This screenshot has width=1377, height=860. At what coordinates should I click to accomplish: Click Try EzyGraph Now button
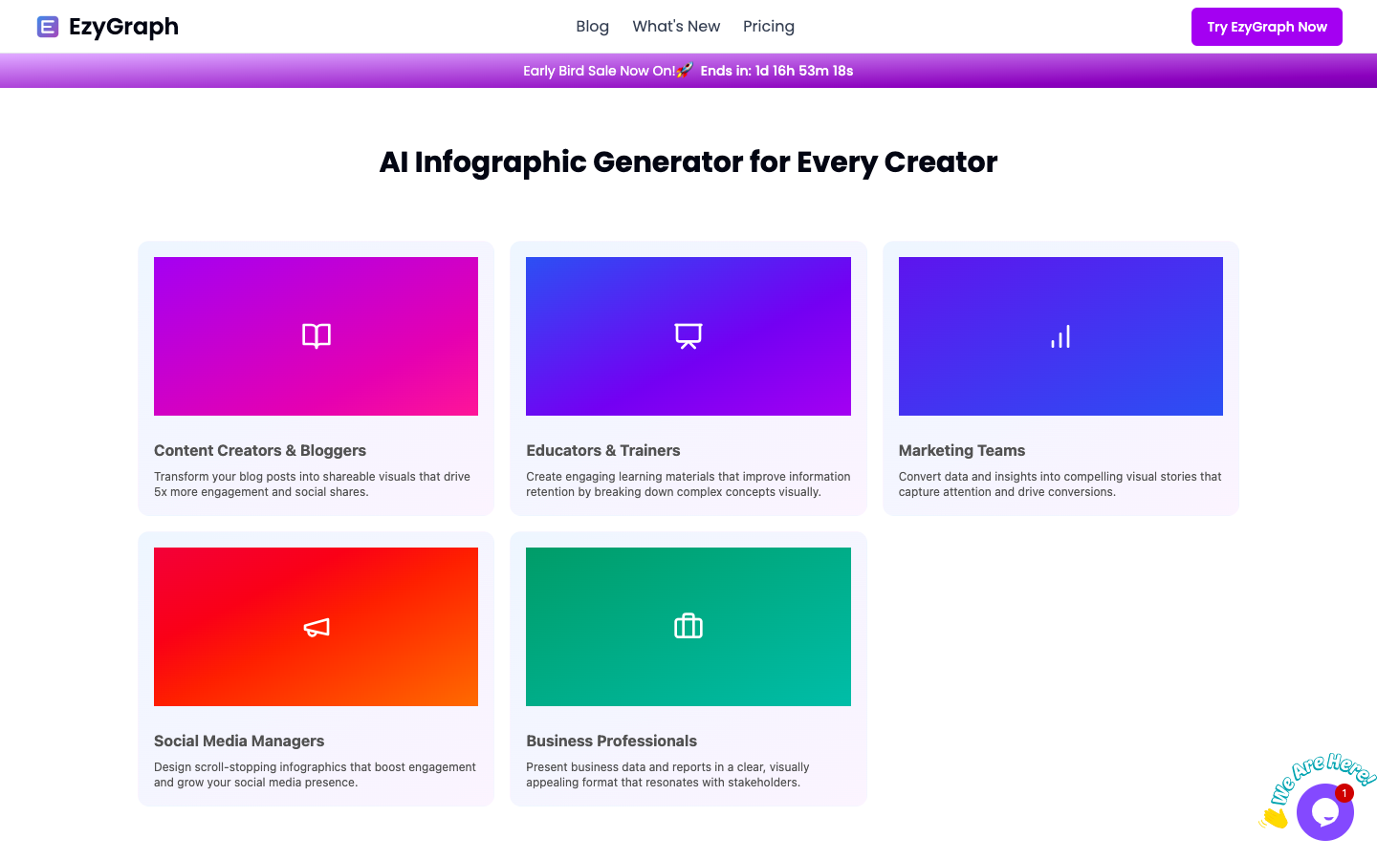1267,27
